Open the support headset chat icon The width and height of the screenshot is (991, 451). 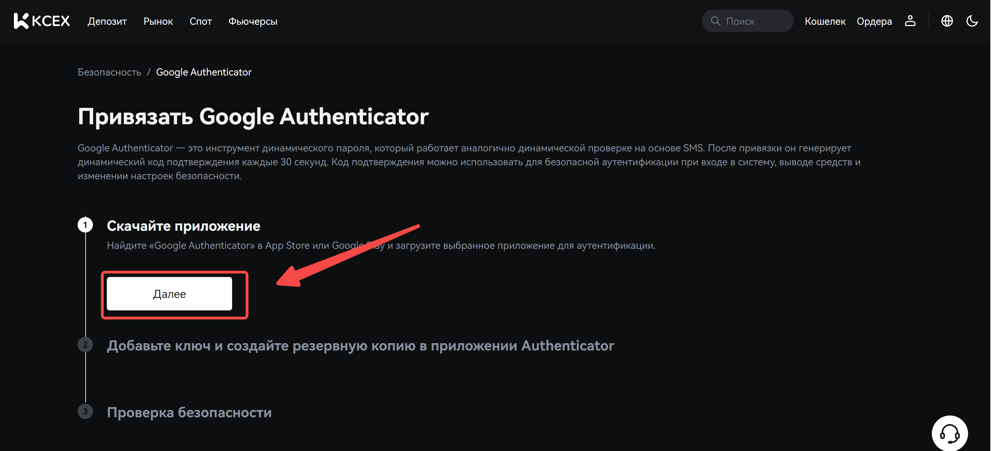(x=950, y=434)
